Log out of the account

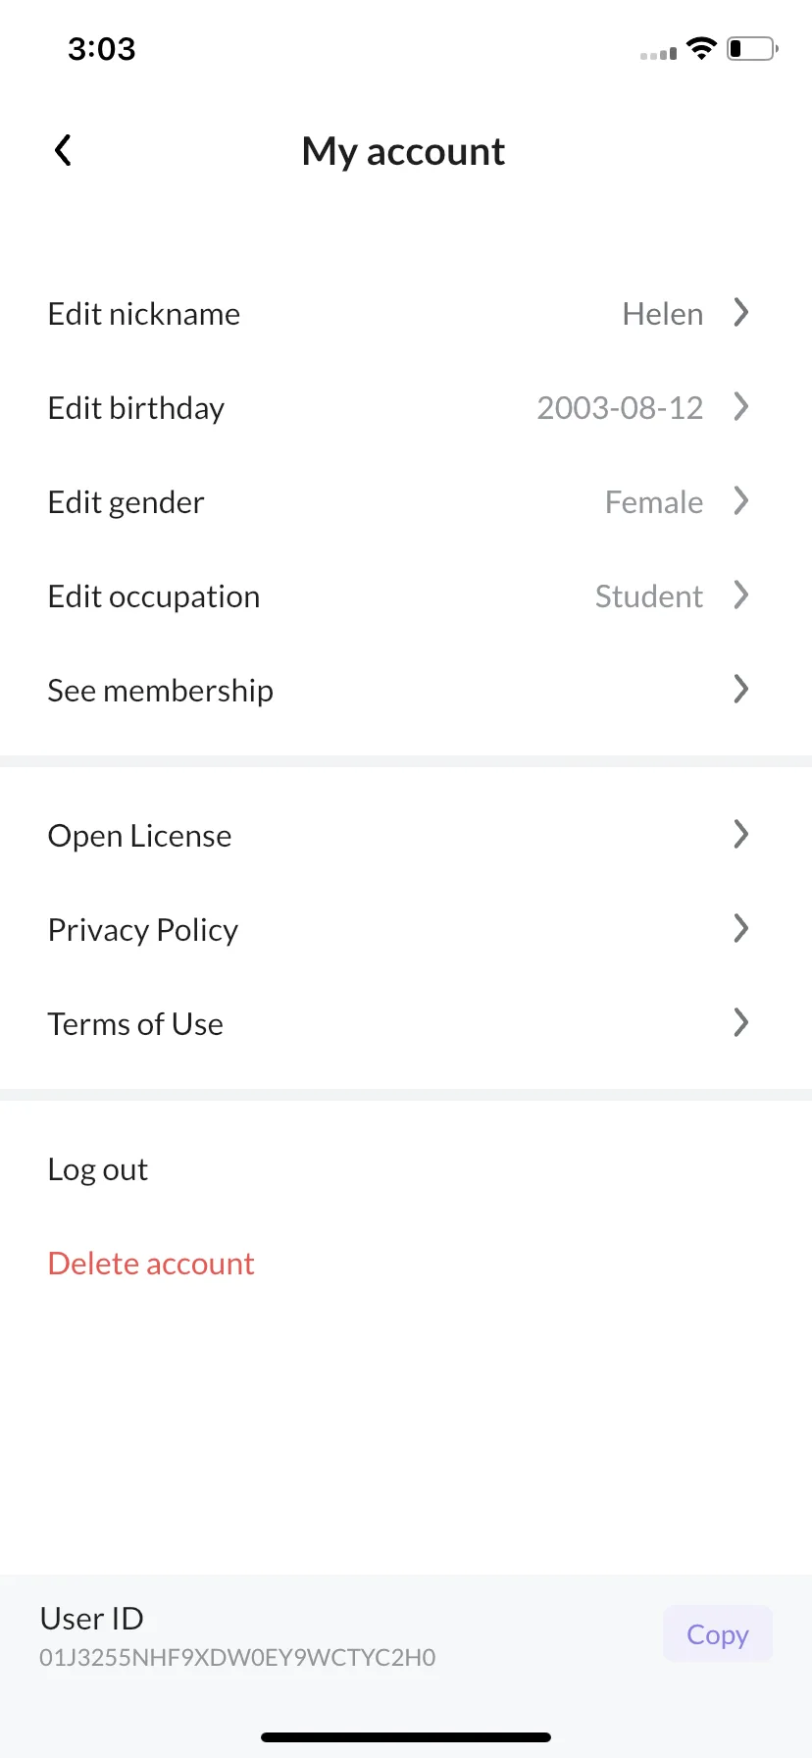[x=98, y=1169]
